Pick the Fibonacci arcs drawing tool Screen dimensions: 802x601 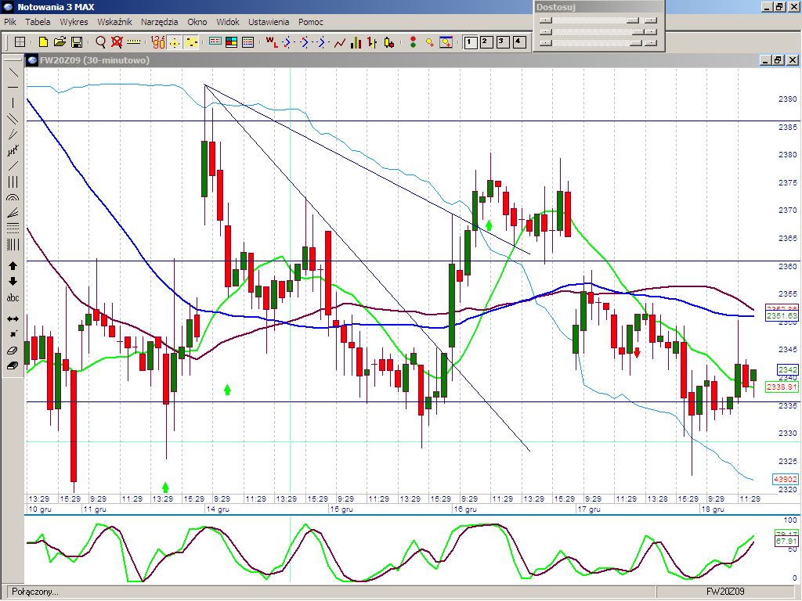point(13,199)
